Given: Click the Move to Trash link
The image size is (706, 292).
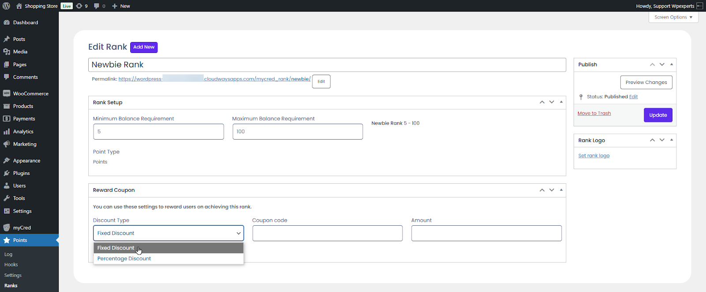Looking at the screenshot, I should click(x=594, y=114).
